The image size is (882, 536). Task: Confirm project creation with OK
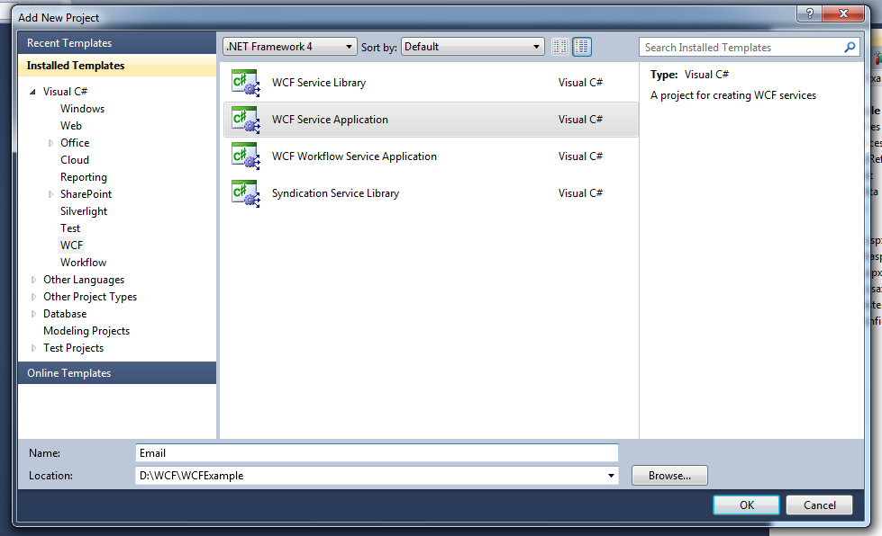(745, 505)
